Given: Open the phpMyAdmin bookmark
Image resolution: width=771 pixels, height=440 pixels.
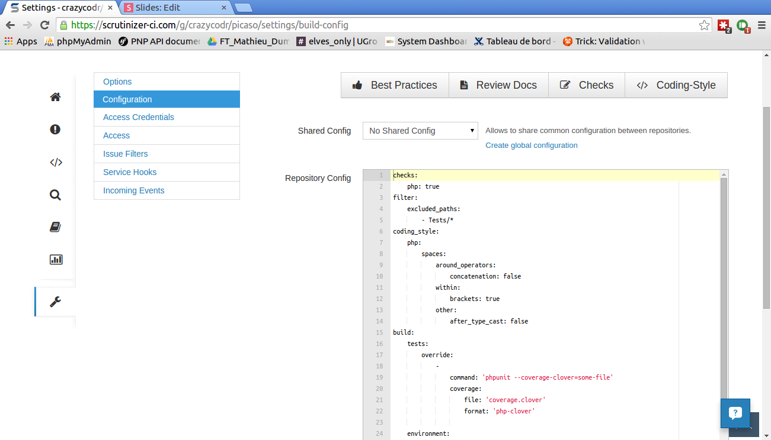Looking at the screenshot, I should (78, 41).
